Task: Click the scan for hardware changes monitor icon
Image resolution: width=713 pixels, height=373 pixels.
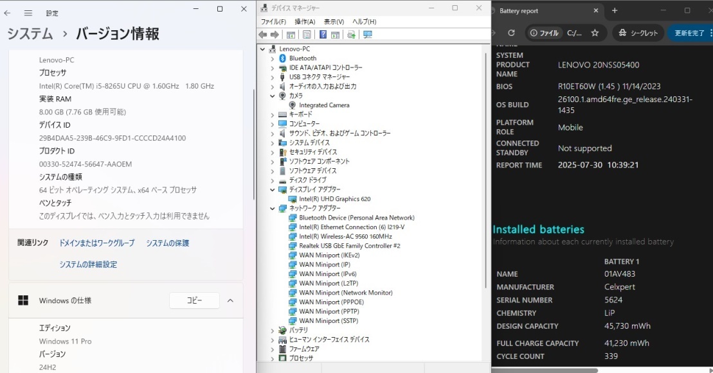Action: click(x=368, y=35)
